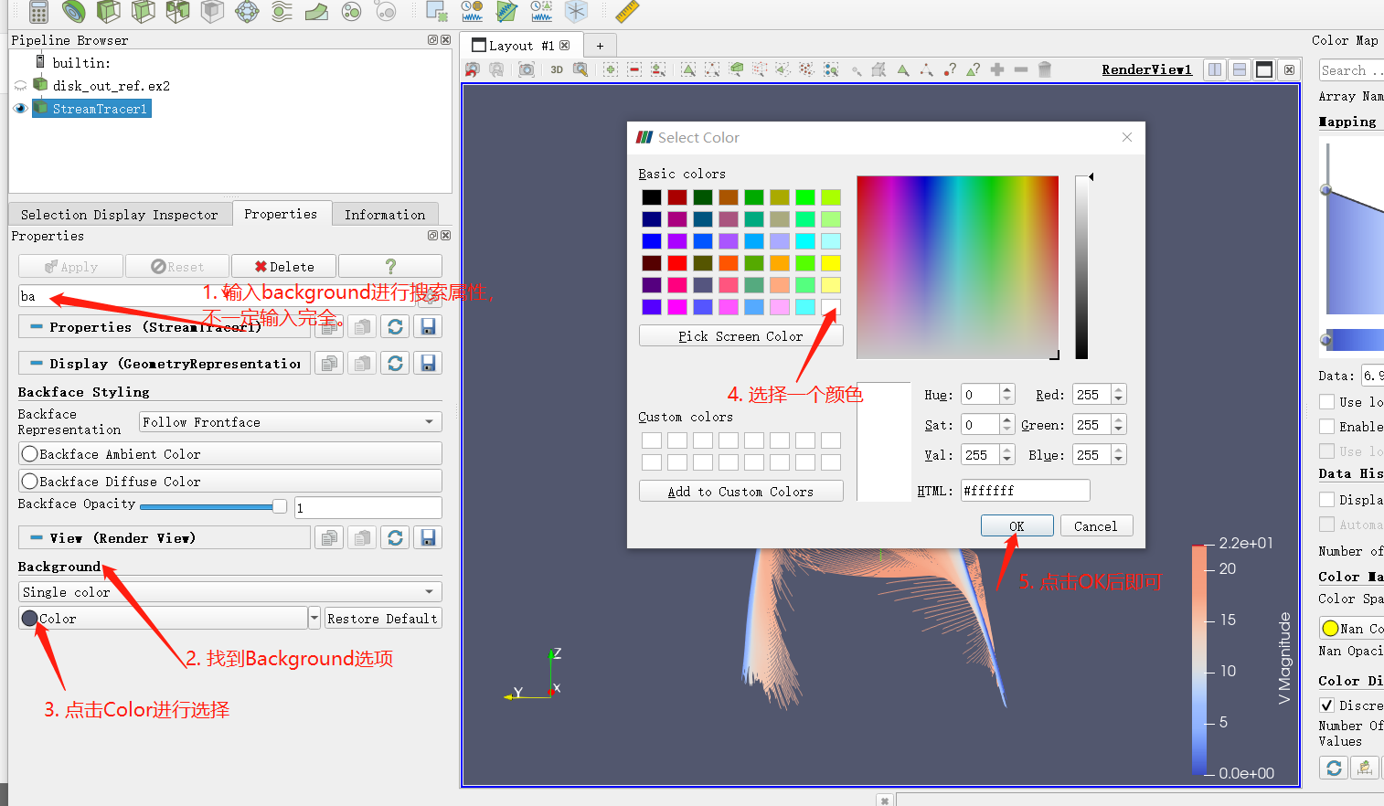Select the Backface Ambient Color radio button
This screenshot has width=1384, height=806.
(29, 453)
